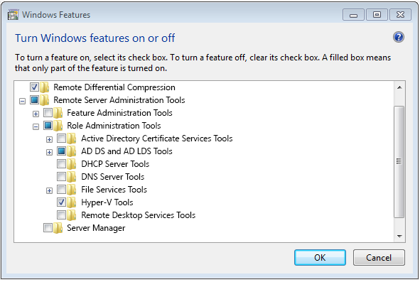This screenshot has height=282, width=420.
Task: Click the Remote Differential Compression folder icon
Action: tap(45, 87)
